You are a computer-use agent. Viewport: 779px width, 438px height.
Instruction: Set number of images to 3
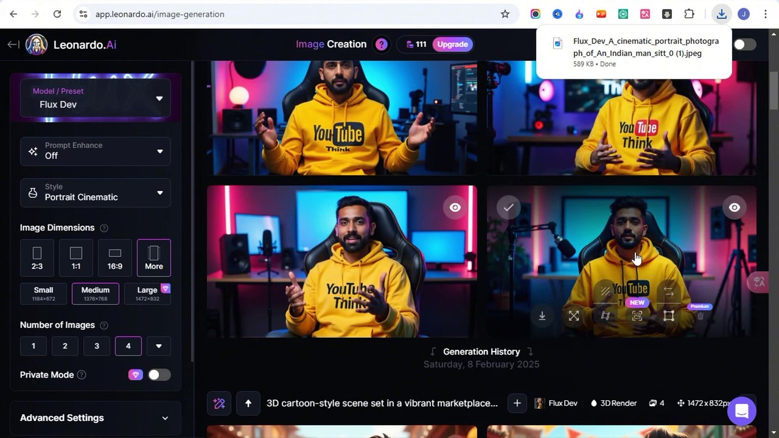point(97,346)
